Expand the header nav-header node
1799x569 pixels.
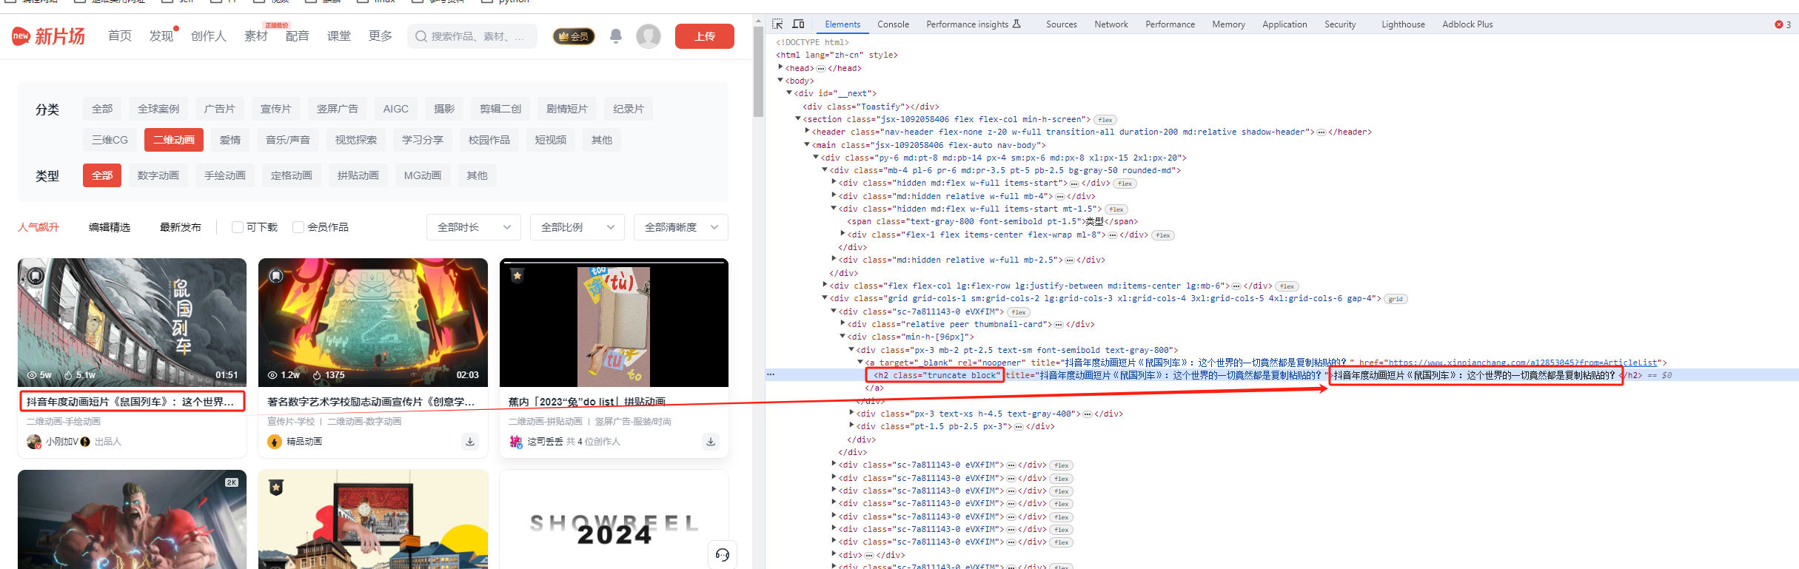807,131
